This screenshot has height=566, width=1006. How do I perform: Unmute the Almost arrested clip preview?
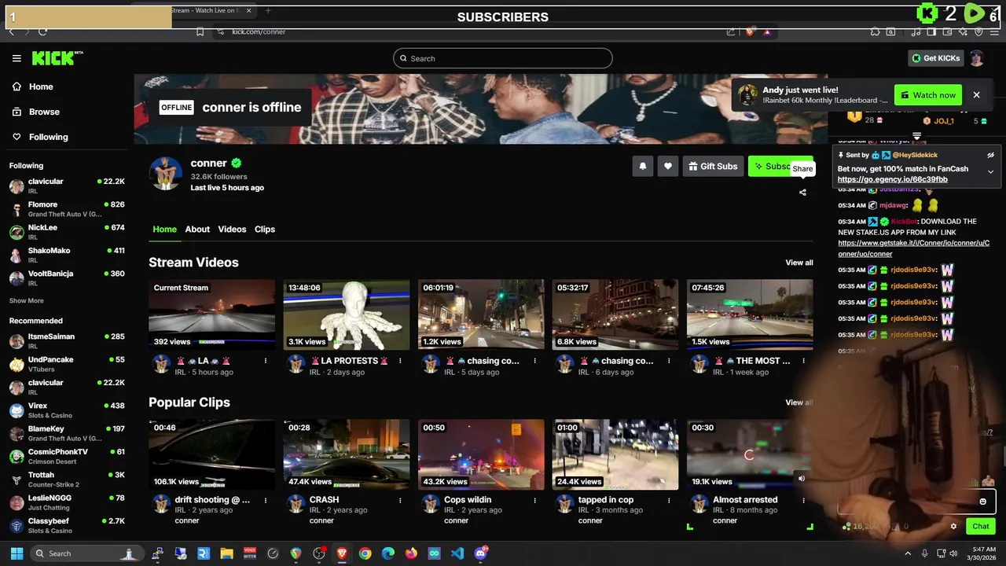coord(802,478)
